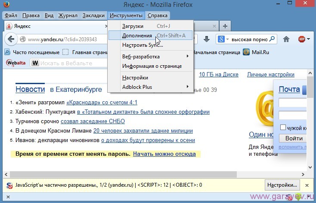The width and height of the screenshot is (316, 203).
Task: Open news link 'созвал заседание СНБО'
Action: (x=93, y=121)
